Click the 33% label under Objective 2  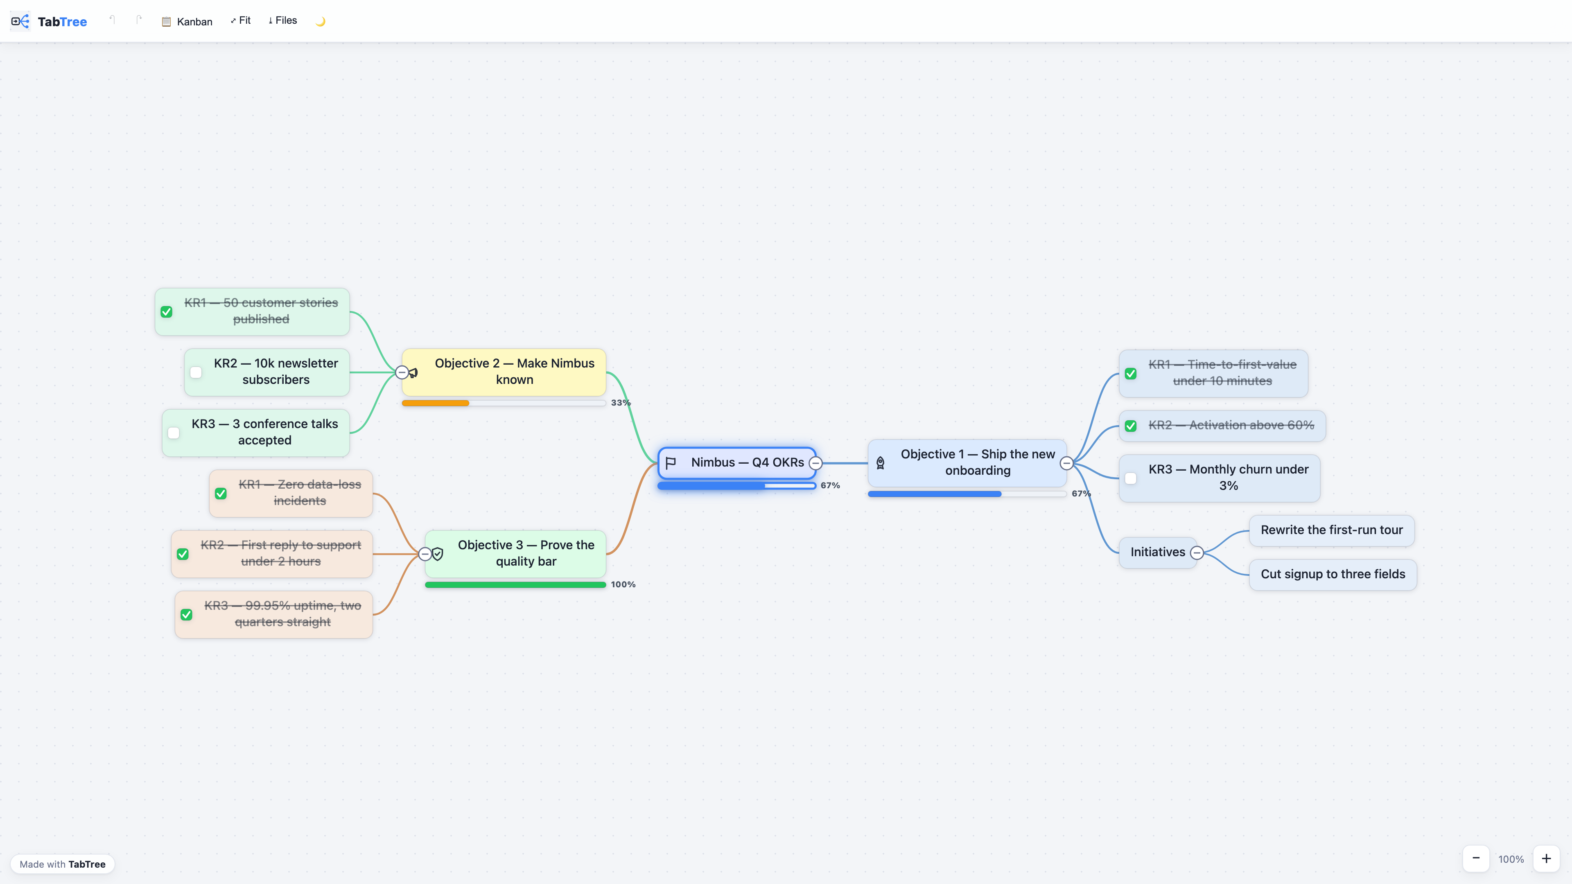pyautogui.click(x=621, y=403)
